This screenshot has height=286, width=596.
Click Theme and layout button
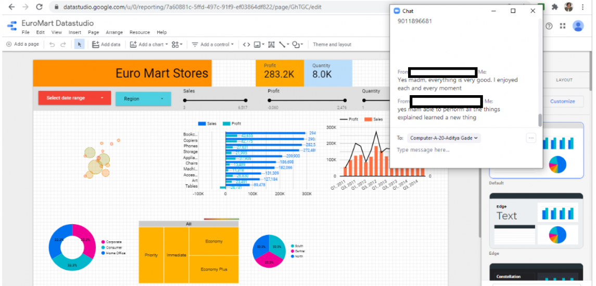(332, 44)
